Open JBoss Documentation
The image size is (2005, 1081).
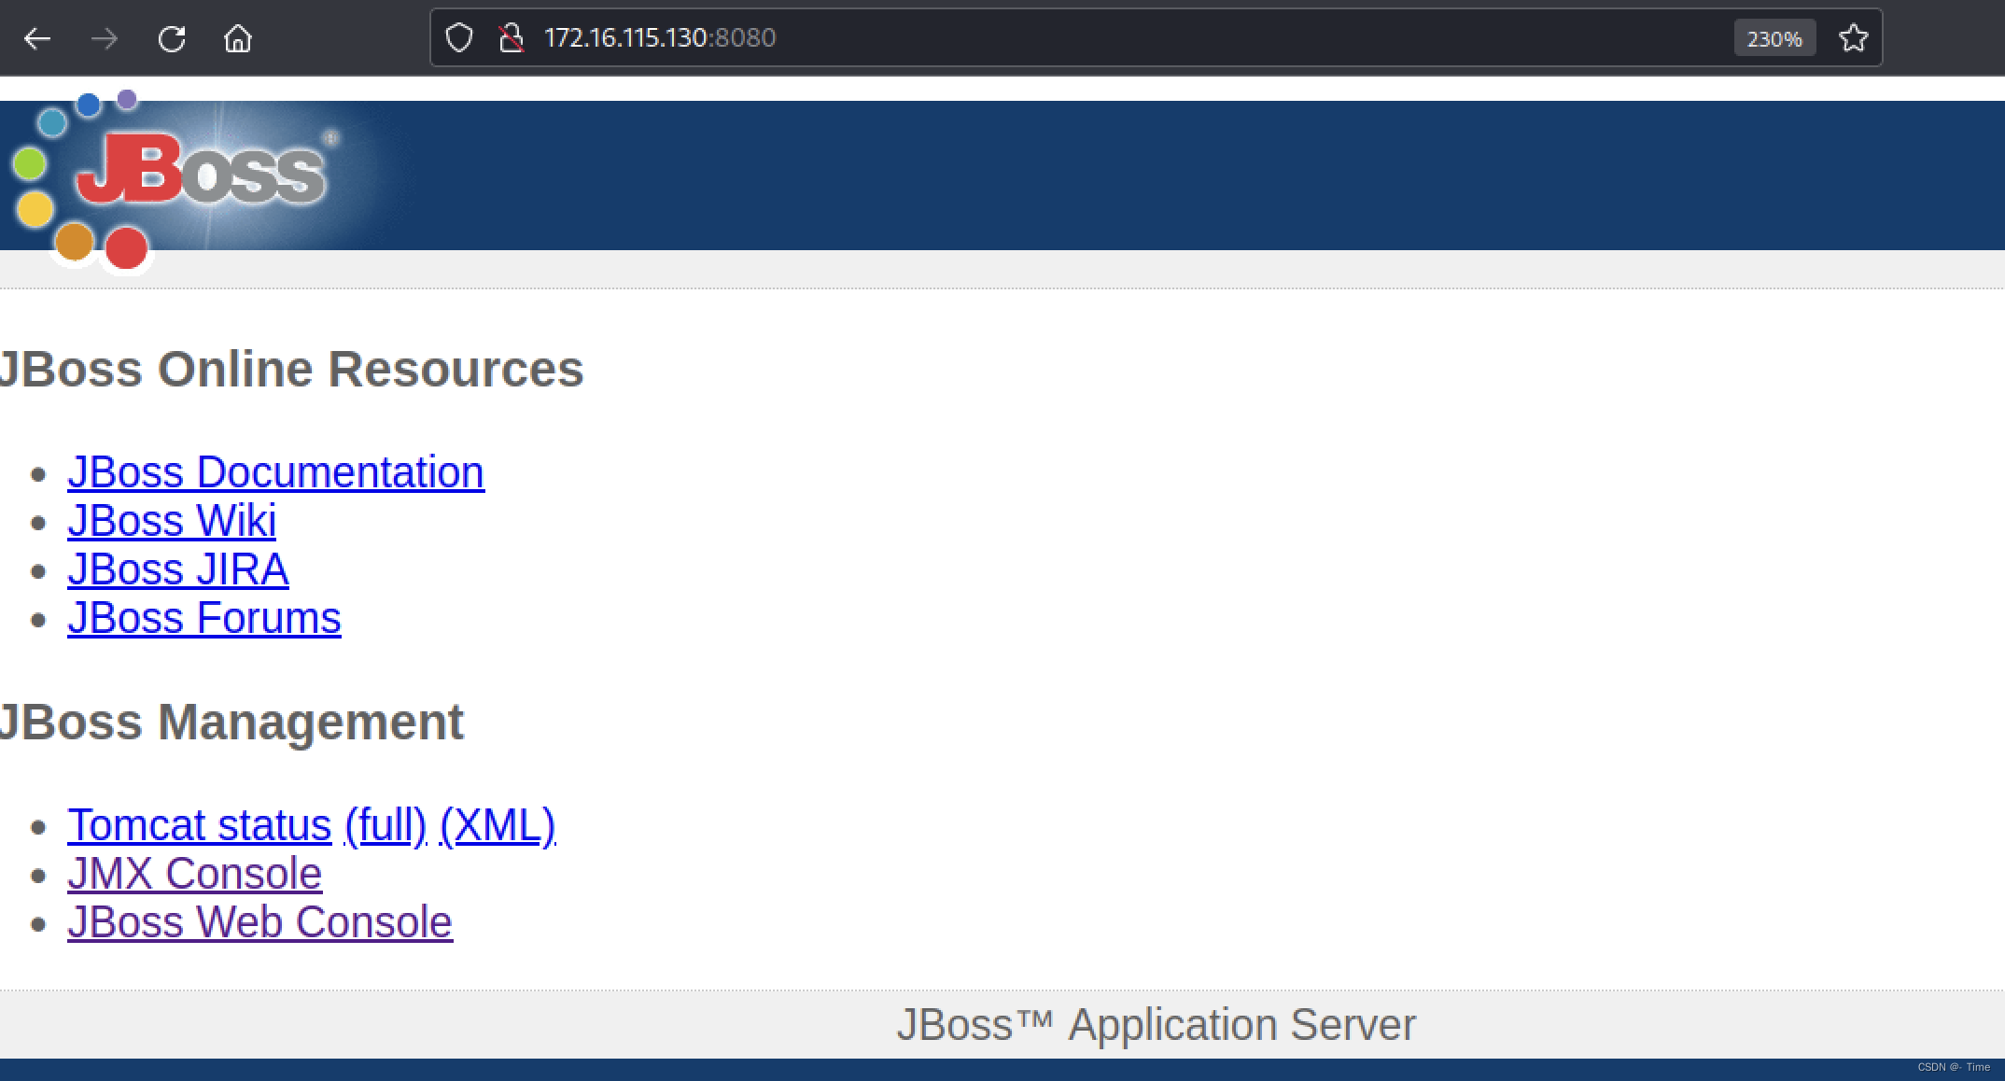click(x=276, y=472)
